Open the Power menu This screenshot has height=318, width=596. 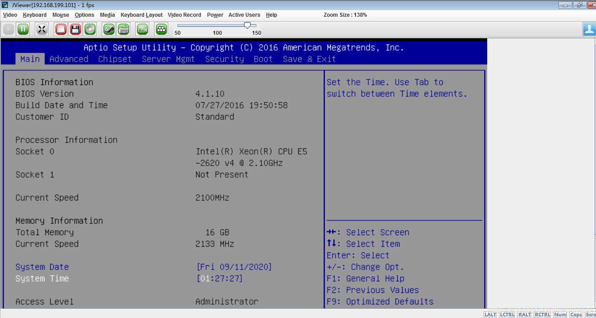click(x=215, y=15)
